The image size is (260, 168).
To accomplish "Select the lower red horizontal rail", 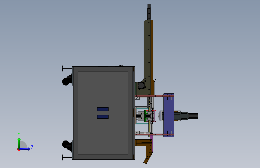I will click(154, 135).
